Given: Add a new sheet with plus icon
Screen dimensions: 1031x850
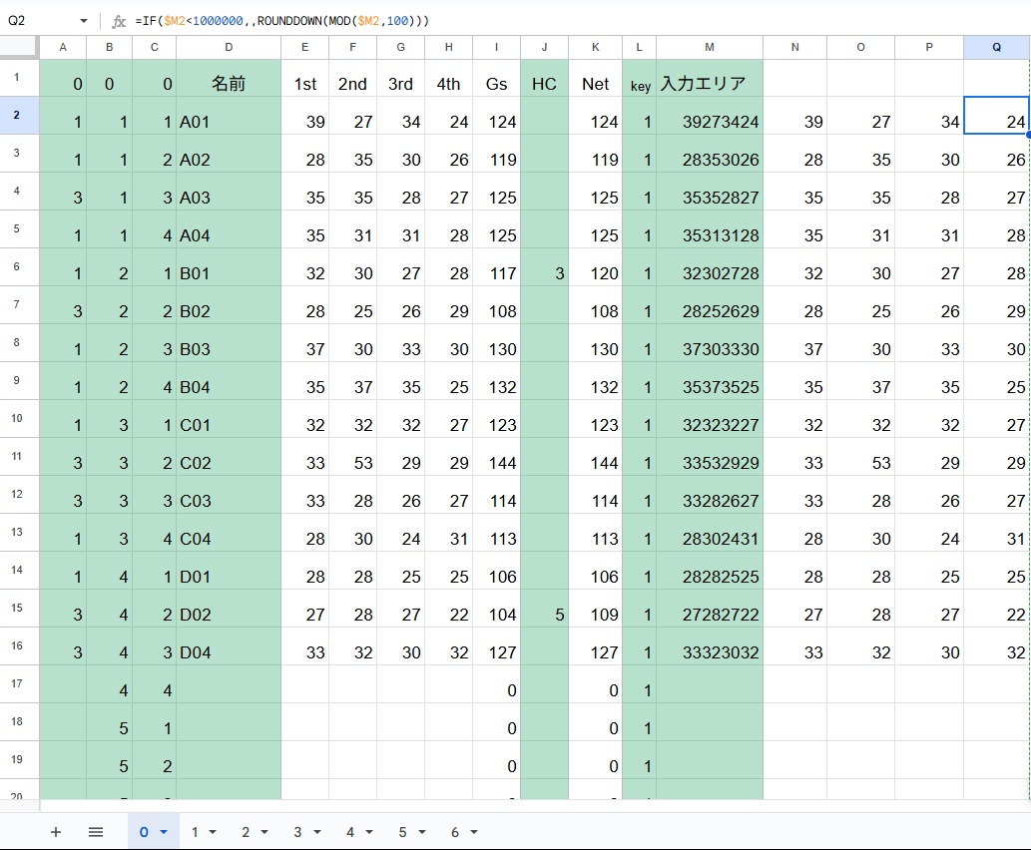Looking at the screenshot, I should point(56,832).
